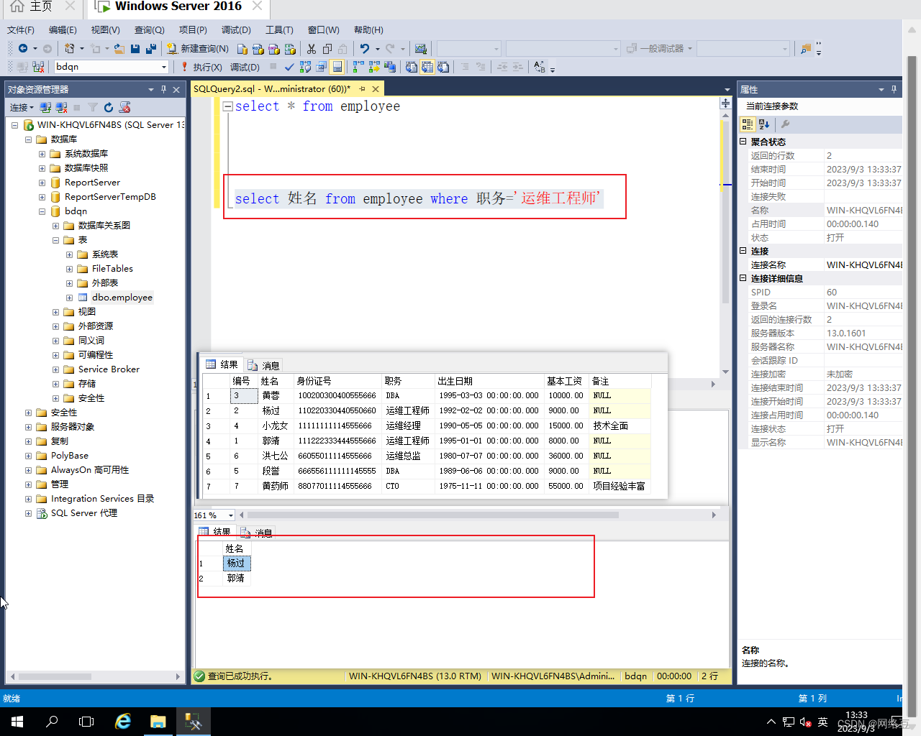
Task: Click the Results to Text icon
Action: (x=412, y=67)
